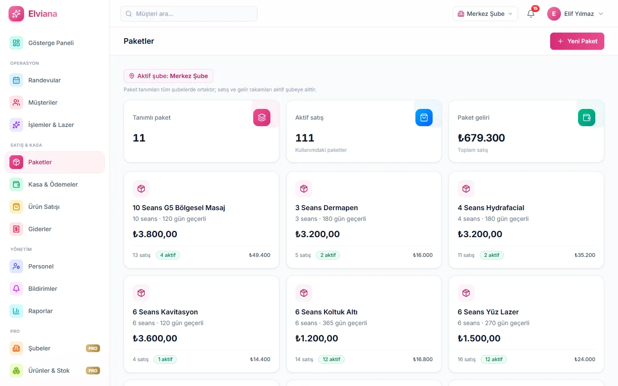Select Raporlar from the sidebar
Screen dimensions: 618x386
coord(55,311)
